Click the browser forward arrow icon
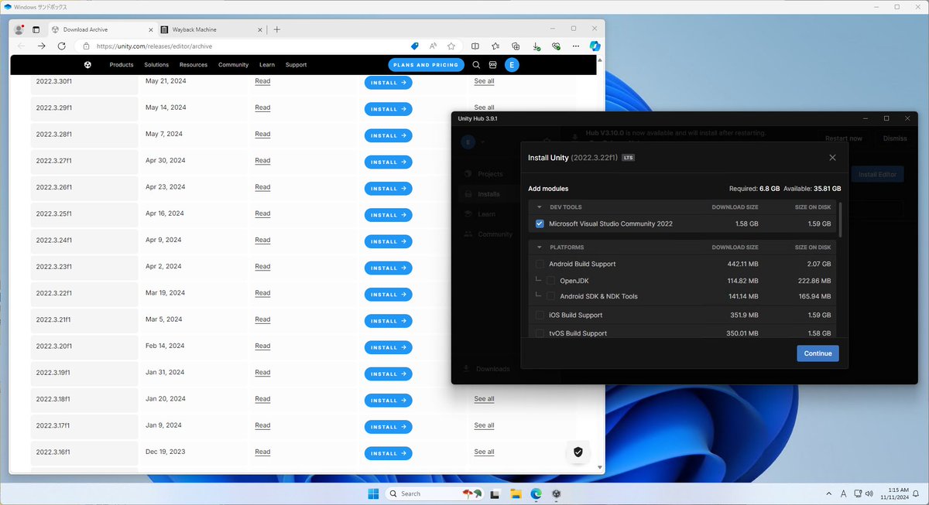 point(42,46)
